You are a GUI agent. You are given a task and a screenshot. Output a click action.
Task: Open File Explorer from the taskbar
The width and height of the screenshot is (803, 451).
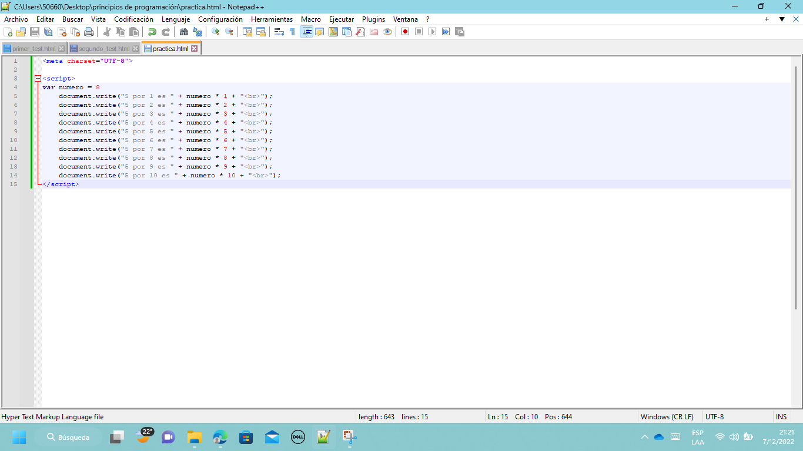(195, 437)
